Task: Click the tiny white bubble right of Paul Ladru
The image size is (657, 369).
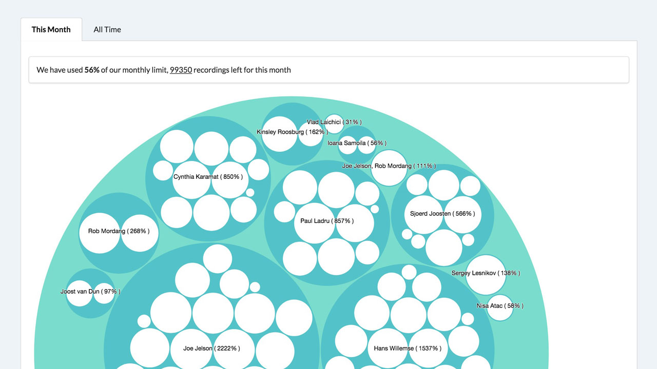Action: pos(375,209)
